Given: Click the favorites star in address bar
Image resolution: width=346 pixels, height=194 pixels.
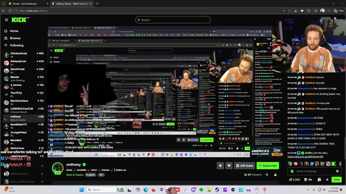Looking at the screenshot, I should click(x=289, y=11).
